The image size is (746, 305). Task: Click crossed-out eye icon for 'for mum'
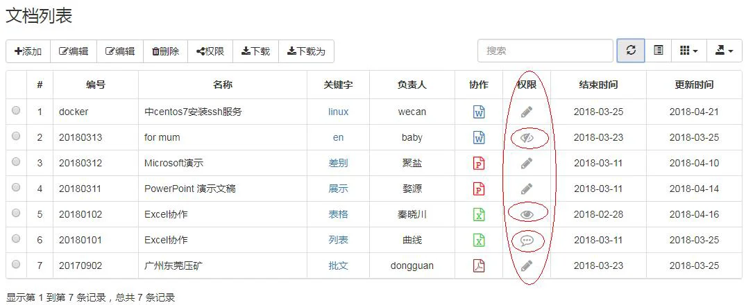pos(527,138)
